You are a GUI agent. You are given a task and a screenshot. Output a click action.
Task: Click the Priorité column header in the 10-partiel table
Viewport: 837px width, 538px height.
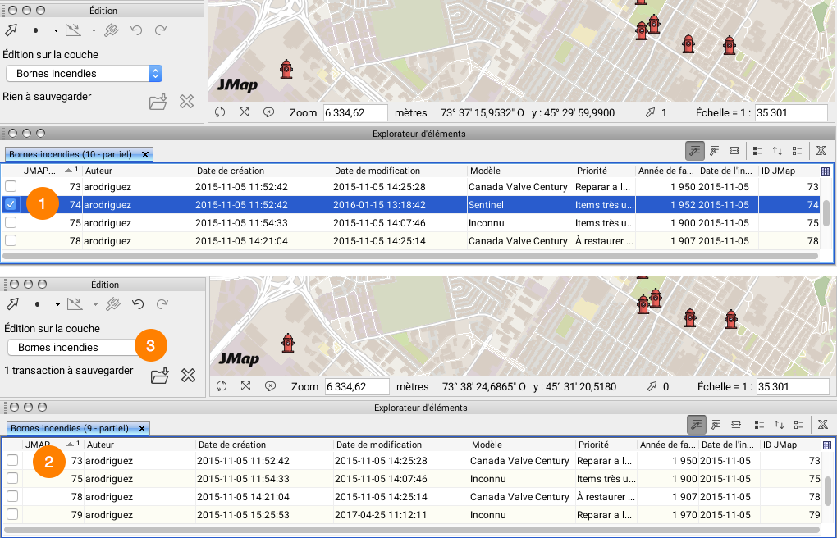tap(605, 171)
